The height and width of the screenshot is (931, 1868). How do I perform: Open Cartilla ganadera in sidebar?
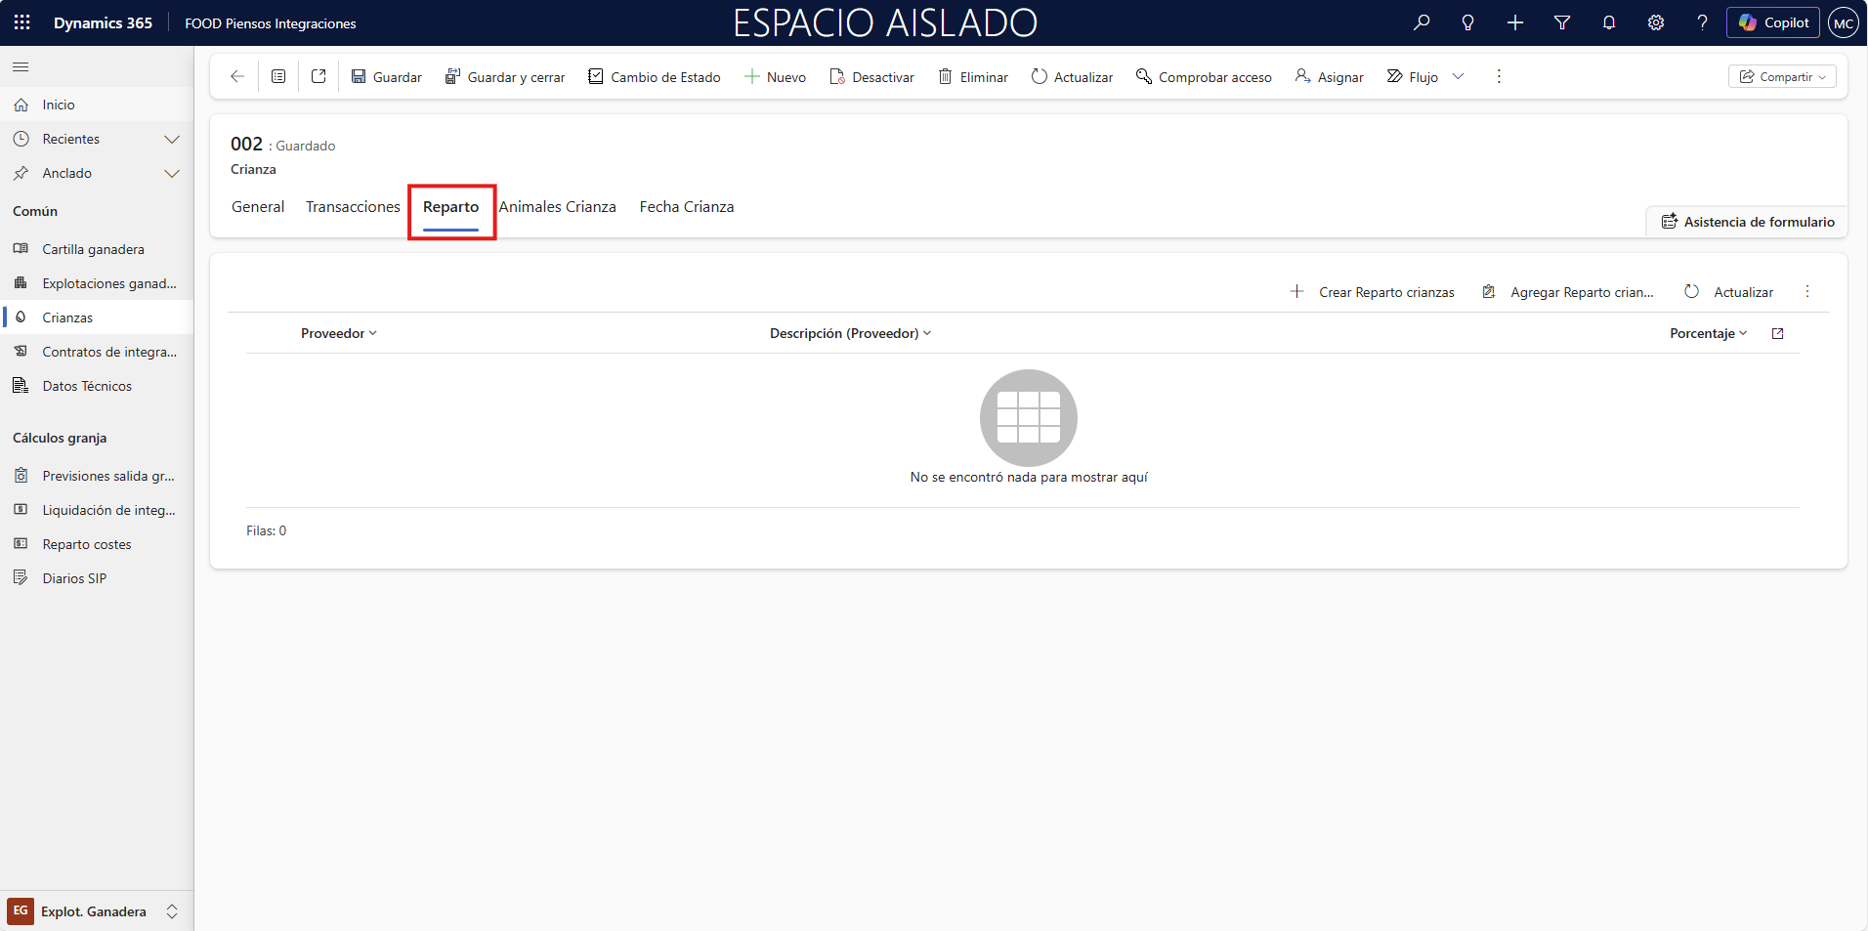click(93, 249)
